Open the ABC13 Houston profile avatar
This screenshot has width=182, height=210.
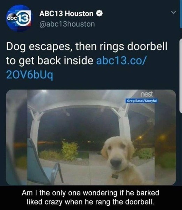coord(19,18)
